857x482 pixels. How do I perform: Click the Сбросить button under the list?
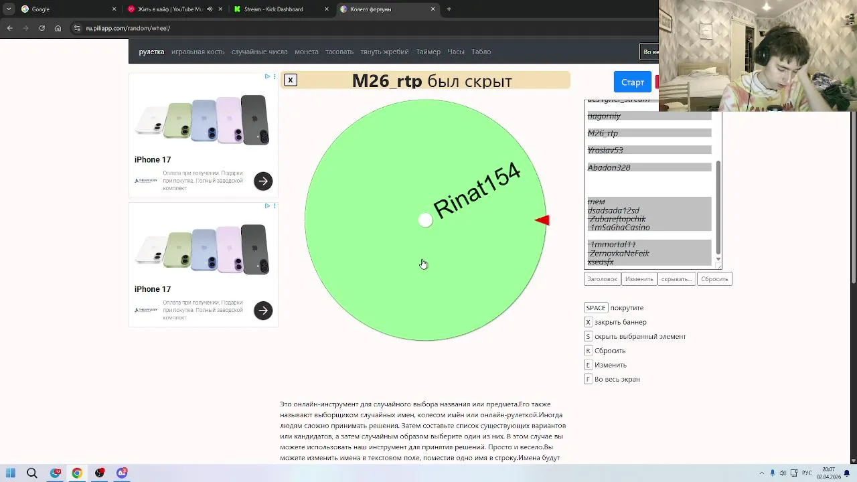pyautogui.click(x=714, y=279)
